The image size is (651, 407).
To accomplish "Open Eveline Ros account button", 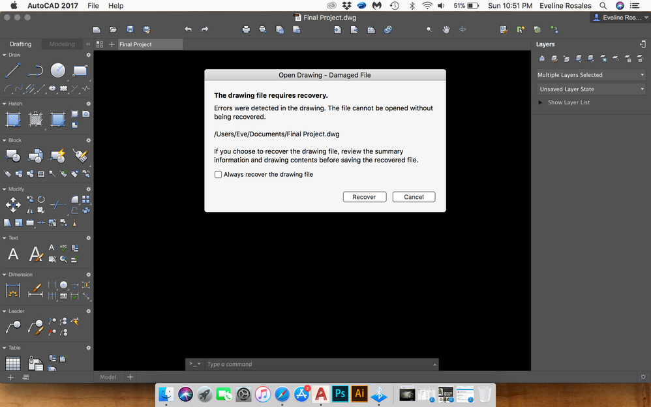I will [x=620, y=18].
